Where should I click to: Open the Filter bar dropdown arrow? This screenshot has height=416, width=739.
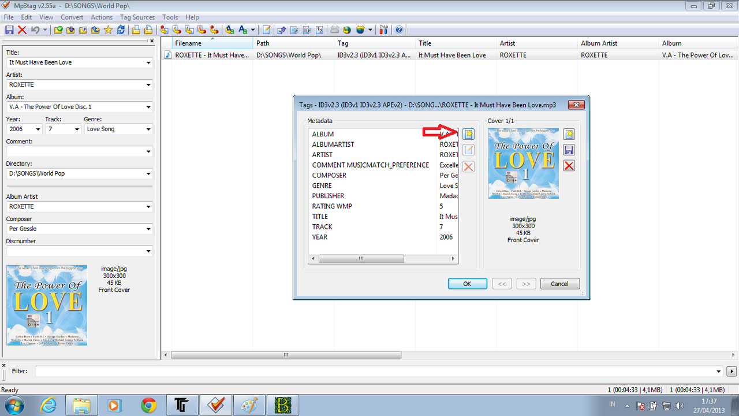click(719, 372)
